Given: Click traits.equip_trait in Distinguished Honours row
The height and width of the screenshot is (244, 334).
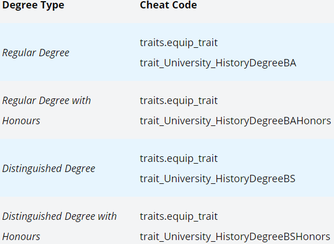Looking at the screenshot, I should [x=179, y=216].
